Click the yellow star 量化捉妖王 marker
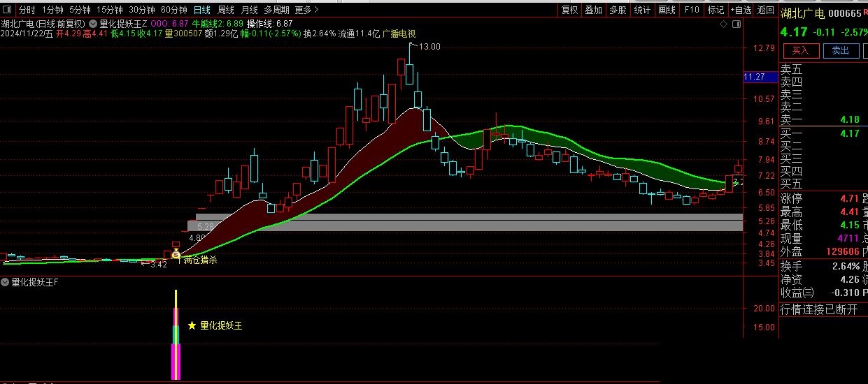Image resolution: width=868 pixels, height=384 pixels. (x=192, y=325)
